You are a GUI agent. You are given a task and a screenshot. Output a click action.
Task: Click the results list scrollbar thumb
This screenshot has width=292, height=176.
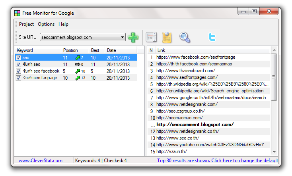point(274,77)
